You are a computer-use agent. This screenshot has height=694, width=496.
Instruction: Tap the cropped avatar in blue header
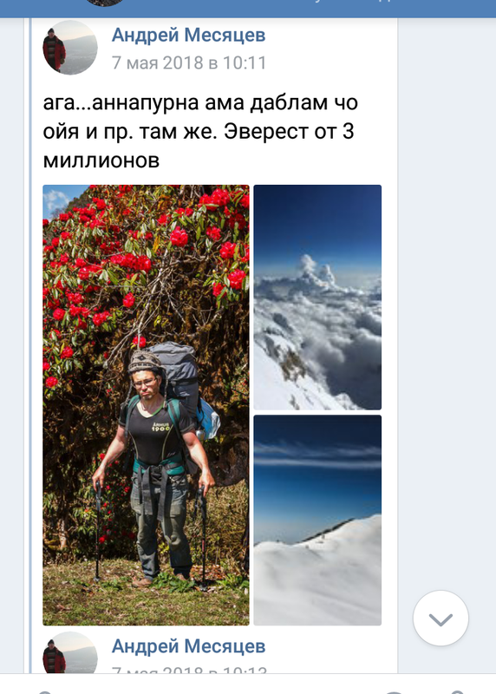(x=105, y=3)
